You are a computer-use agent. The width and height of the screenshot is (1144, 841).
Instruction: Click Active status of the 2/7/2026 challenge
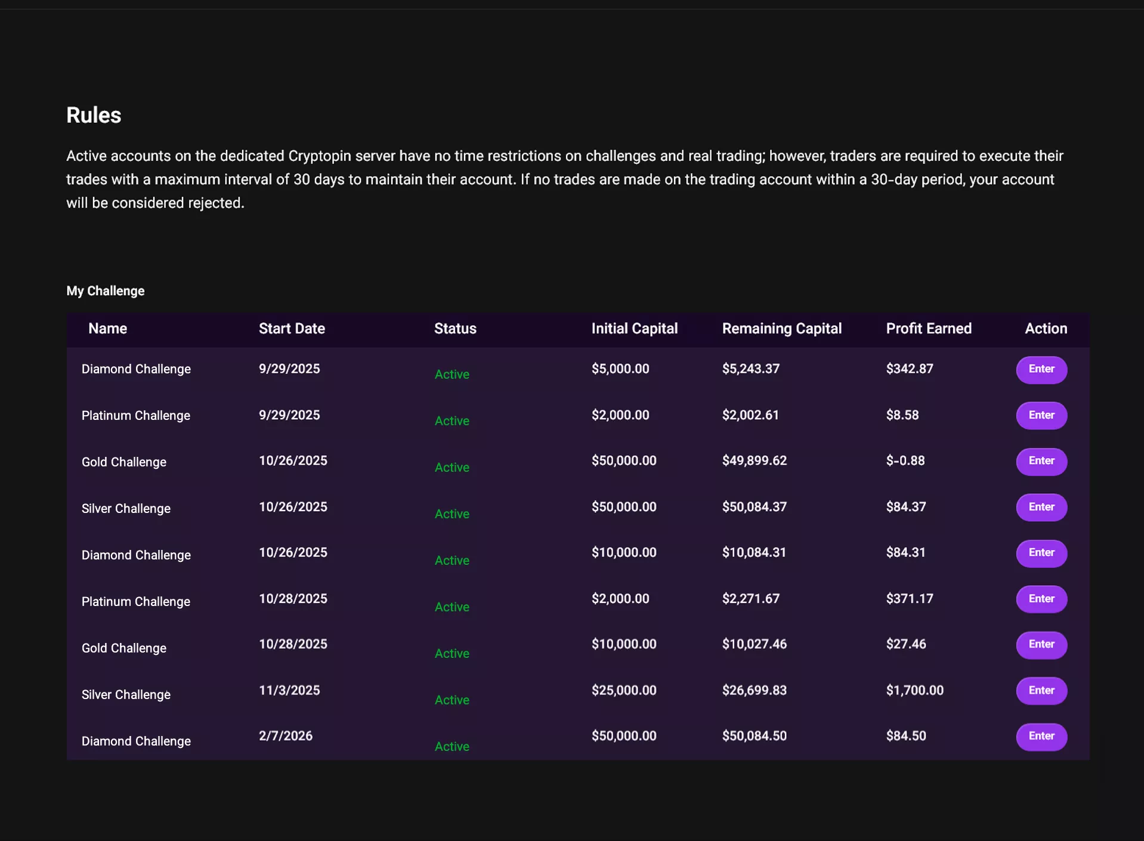pos(452,747)
